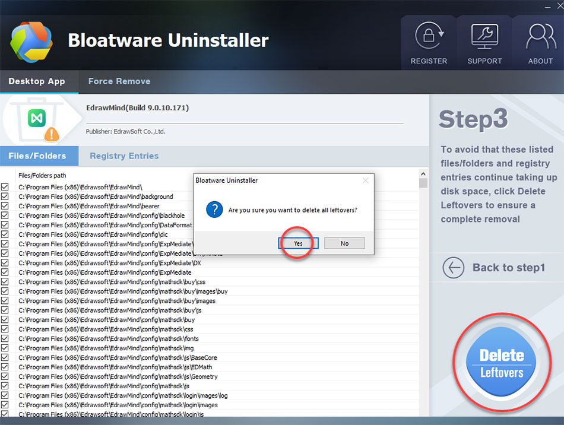Uncheck the config\dic checkbox
The height and width of the screenshot is (425, 564).
point(5,234)
